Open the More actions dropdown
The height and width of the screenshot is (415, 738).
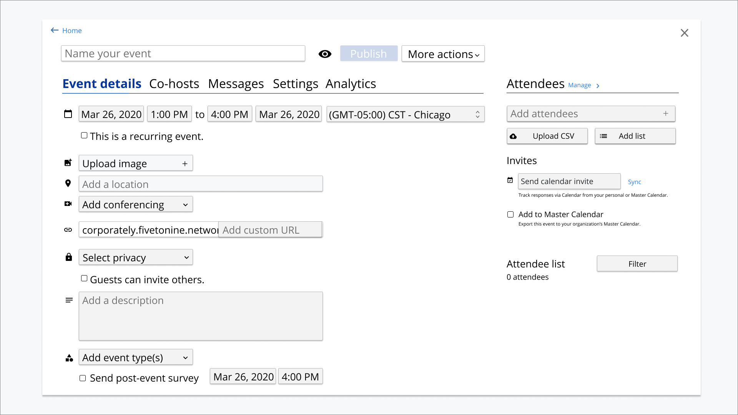pyautogui.click(x=443, y=54)
